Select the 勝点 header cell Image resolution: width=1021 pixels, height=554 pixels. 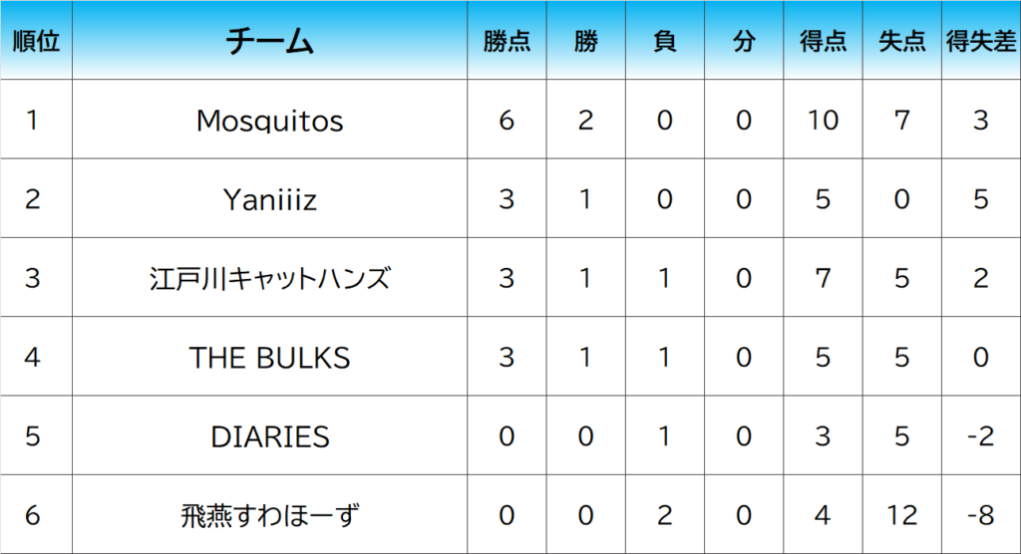tap(507, 42)
